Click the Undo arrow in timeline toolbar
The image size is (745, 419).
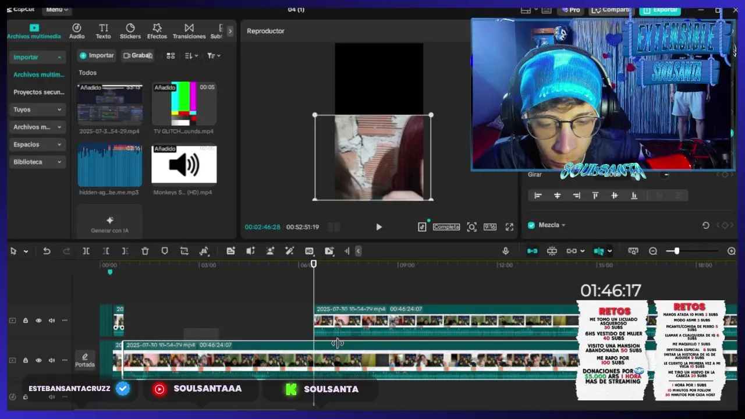point(47,251)
